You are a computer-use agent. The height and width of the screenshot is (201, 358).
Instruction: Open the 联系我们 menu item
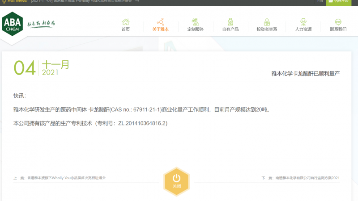tap(338, 29)
